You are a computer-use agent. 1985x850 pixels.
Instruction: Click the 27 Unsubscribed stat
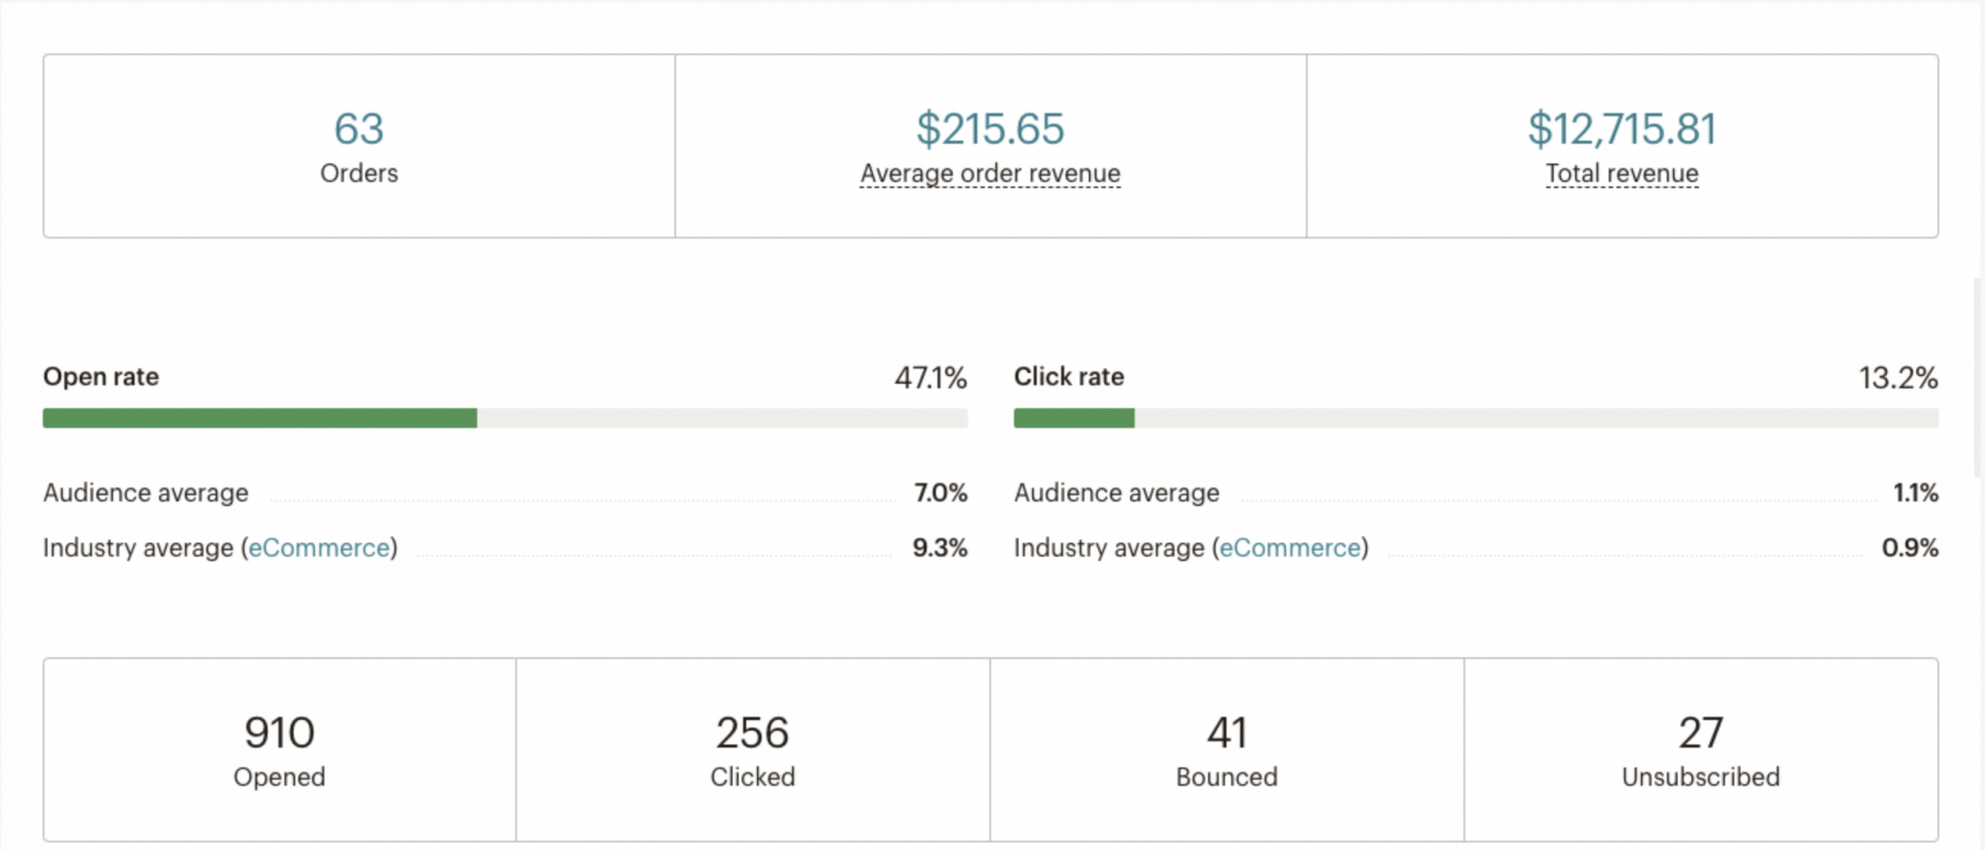pos(1700,734)
